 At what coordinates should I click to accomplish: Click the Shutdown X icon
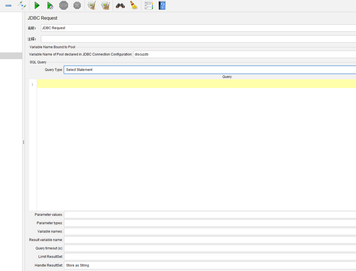click(77, 5)
